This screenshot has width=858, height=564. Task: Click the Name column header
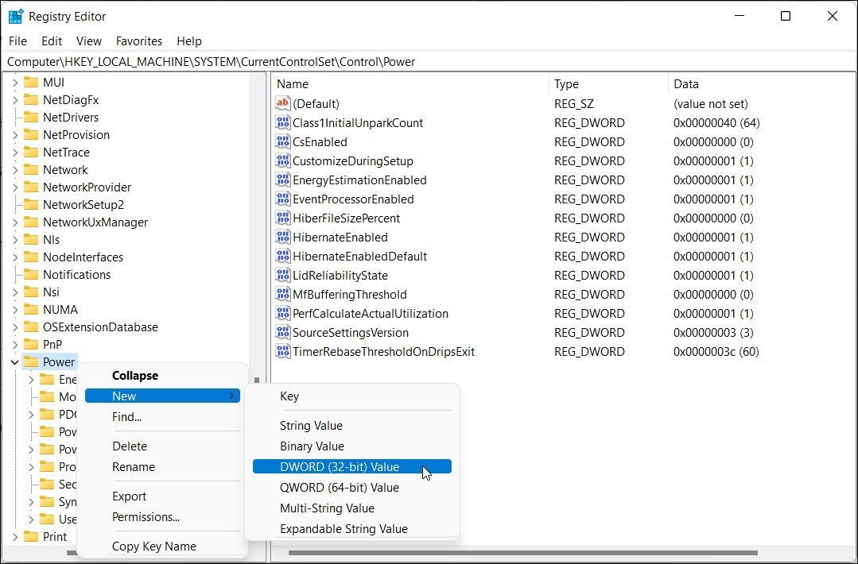click(x=410, y=84)
